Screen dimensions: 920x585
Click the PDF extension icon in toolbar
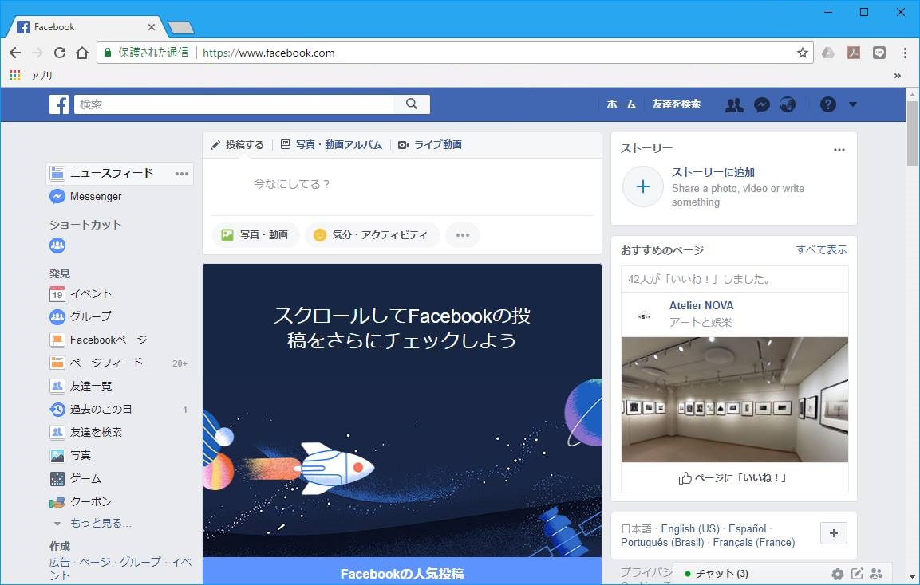[853, 53]
